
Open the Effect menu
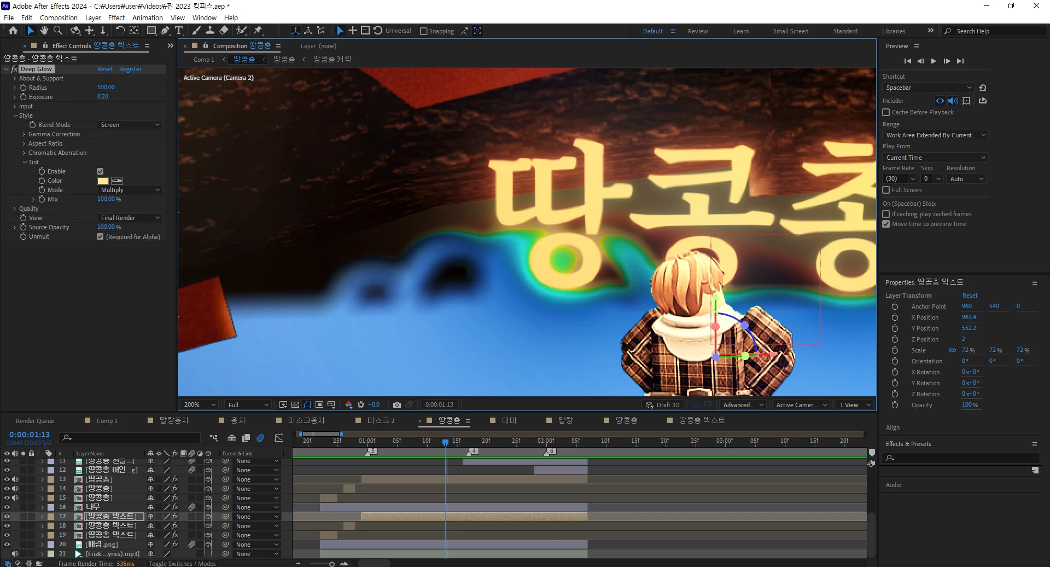coord(116,18)
